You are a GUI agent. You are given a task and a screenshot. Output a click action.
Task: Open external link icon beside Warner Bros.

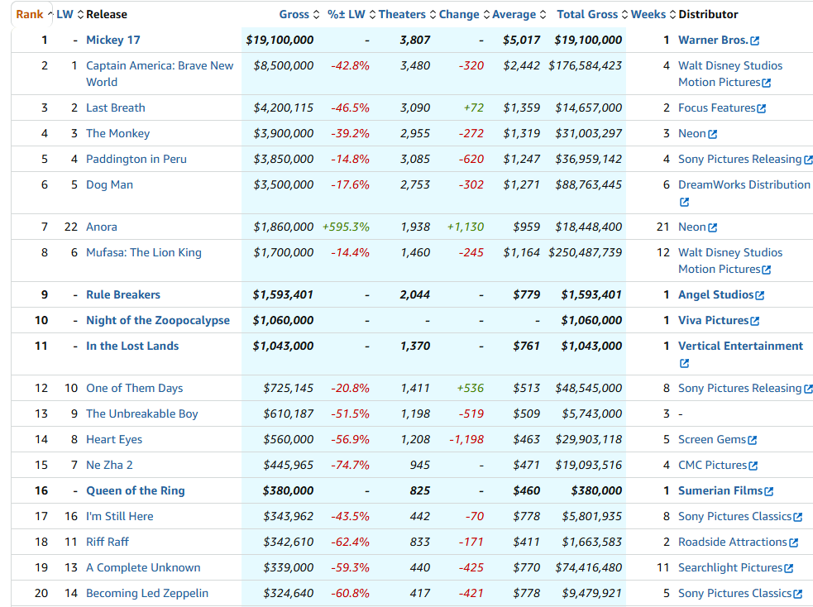(755, 41)
